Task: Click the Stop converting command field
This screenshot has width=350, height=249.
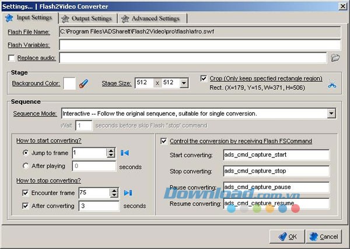Action: (x=276, y=171)
